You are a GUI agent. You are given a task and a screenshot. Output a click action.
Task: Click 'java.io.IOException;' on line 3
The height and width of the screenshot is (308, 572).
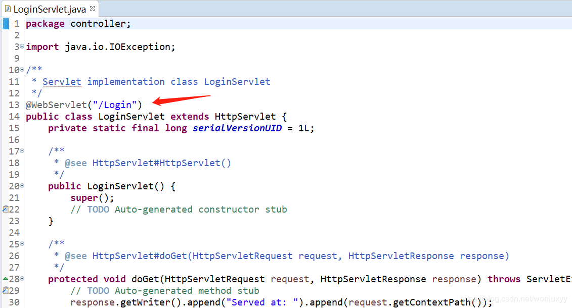(120, 47)
